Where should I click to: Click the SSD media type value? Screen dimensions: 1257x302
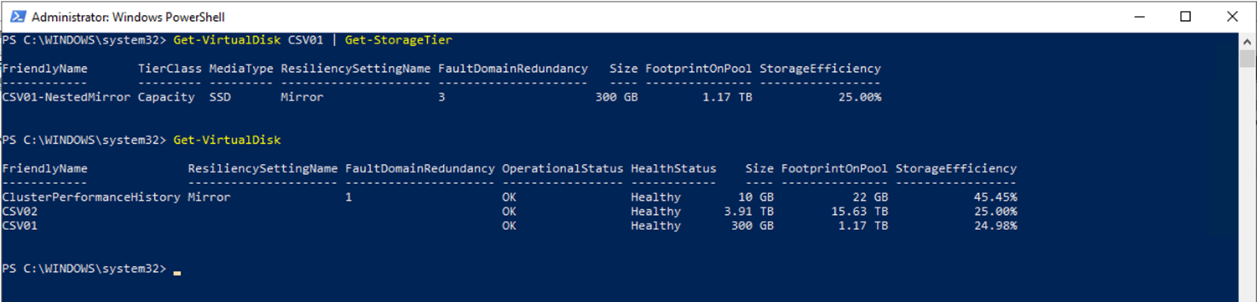pyautogui.click(x=219, y=97)
